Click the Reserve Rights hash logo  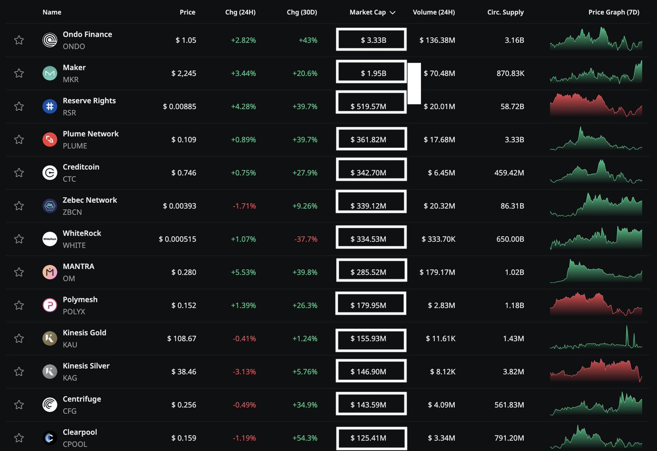[x=50, y=106]
